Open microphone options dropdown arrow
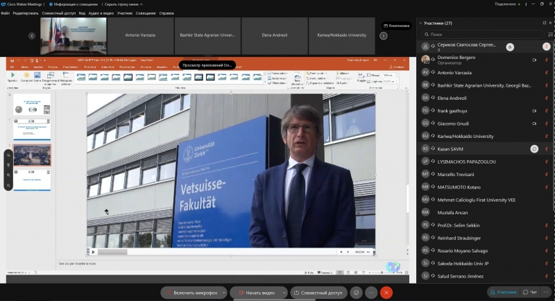The width and height of the screenshot is (555, 301). (224, 293)
